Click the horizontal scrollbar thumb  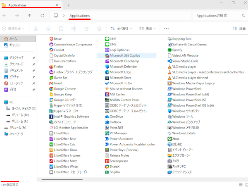pyautogui.click(x=62, y=179)
